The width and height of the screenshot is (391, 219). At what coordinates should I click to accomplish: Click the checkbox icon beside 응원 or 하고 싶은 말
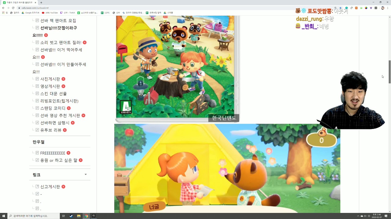[x=37, y=160]
